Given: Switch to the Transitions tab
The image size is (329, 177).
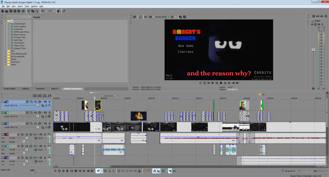Looking at the screenshot, I should point(40,88).
